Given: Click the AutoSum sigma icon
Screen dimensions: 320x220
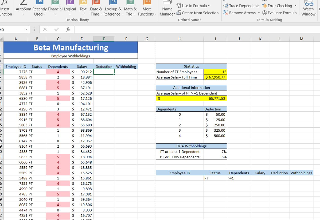Looking at the screenshot, I should [x=23, y=2].
